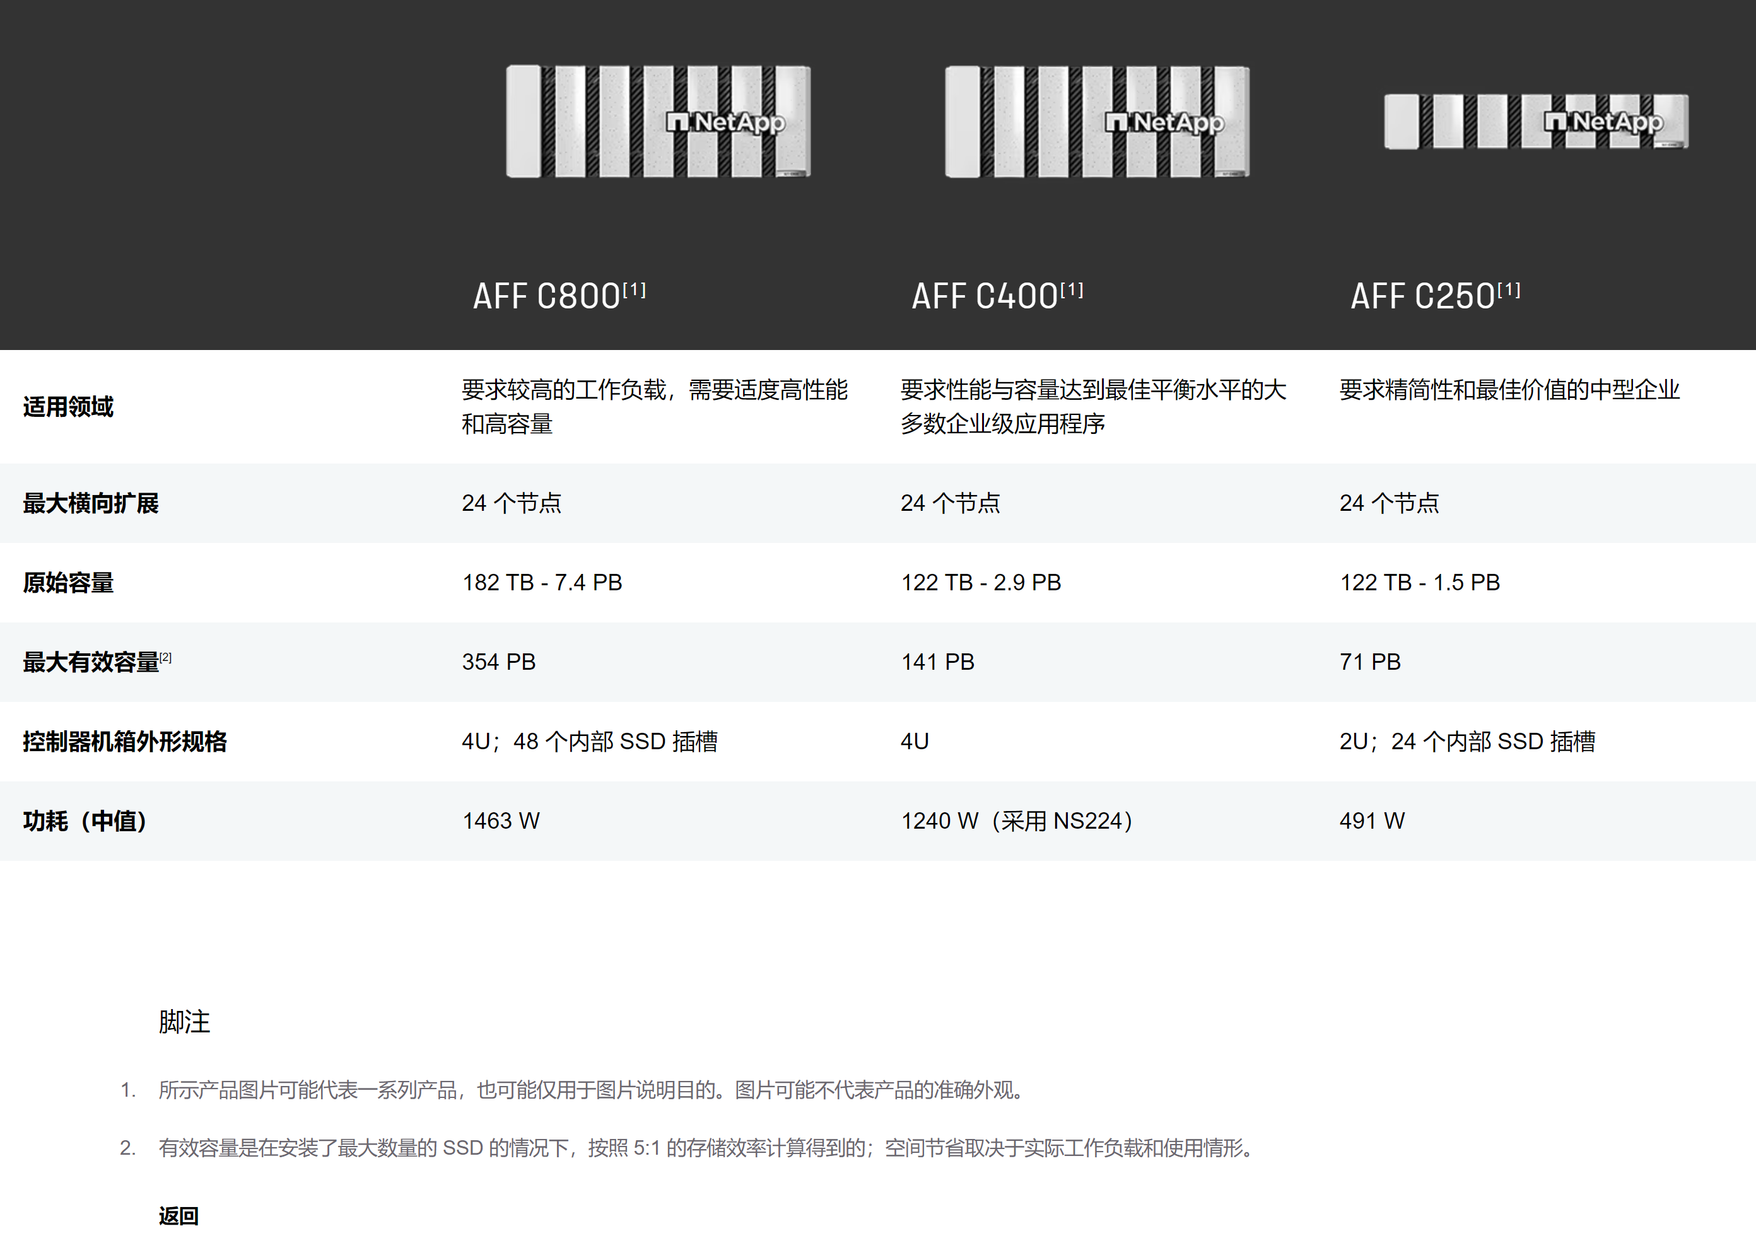This screenshot has height=1255, width=1756.
Task: Select the 控制器机箱外形规格 row label
Action: point(124,741)
